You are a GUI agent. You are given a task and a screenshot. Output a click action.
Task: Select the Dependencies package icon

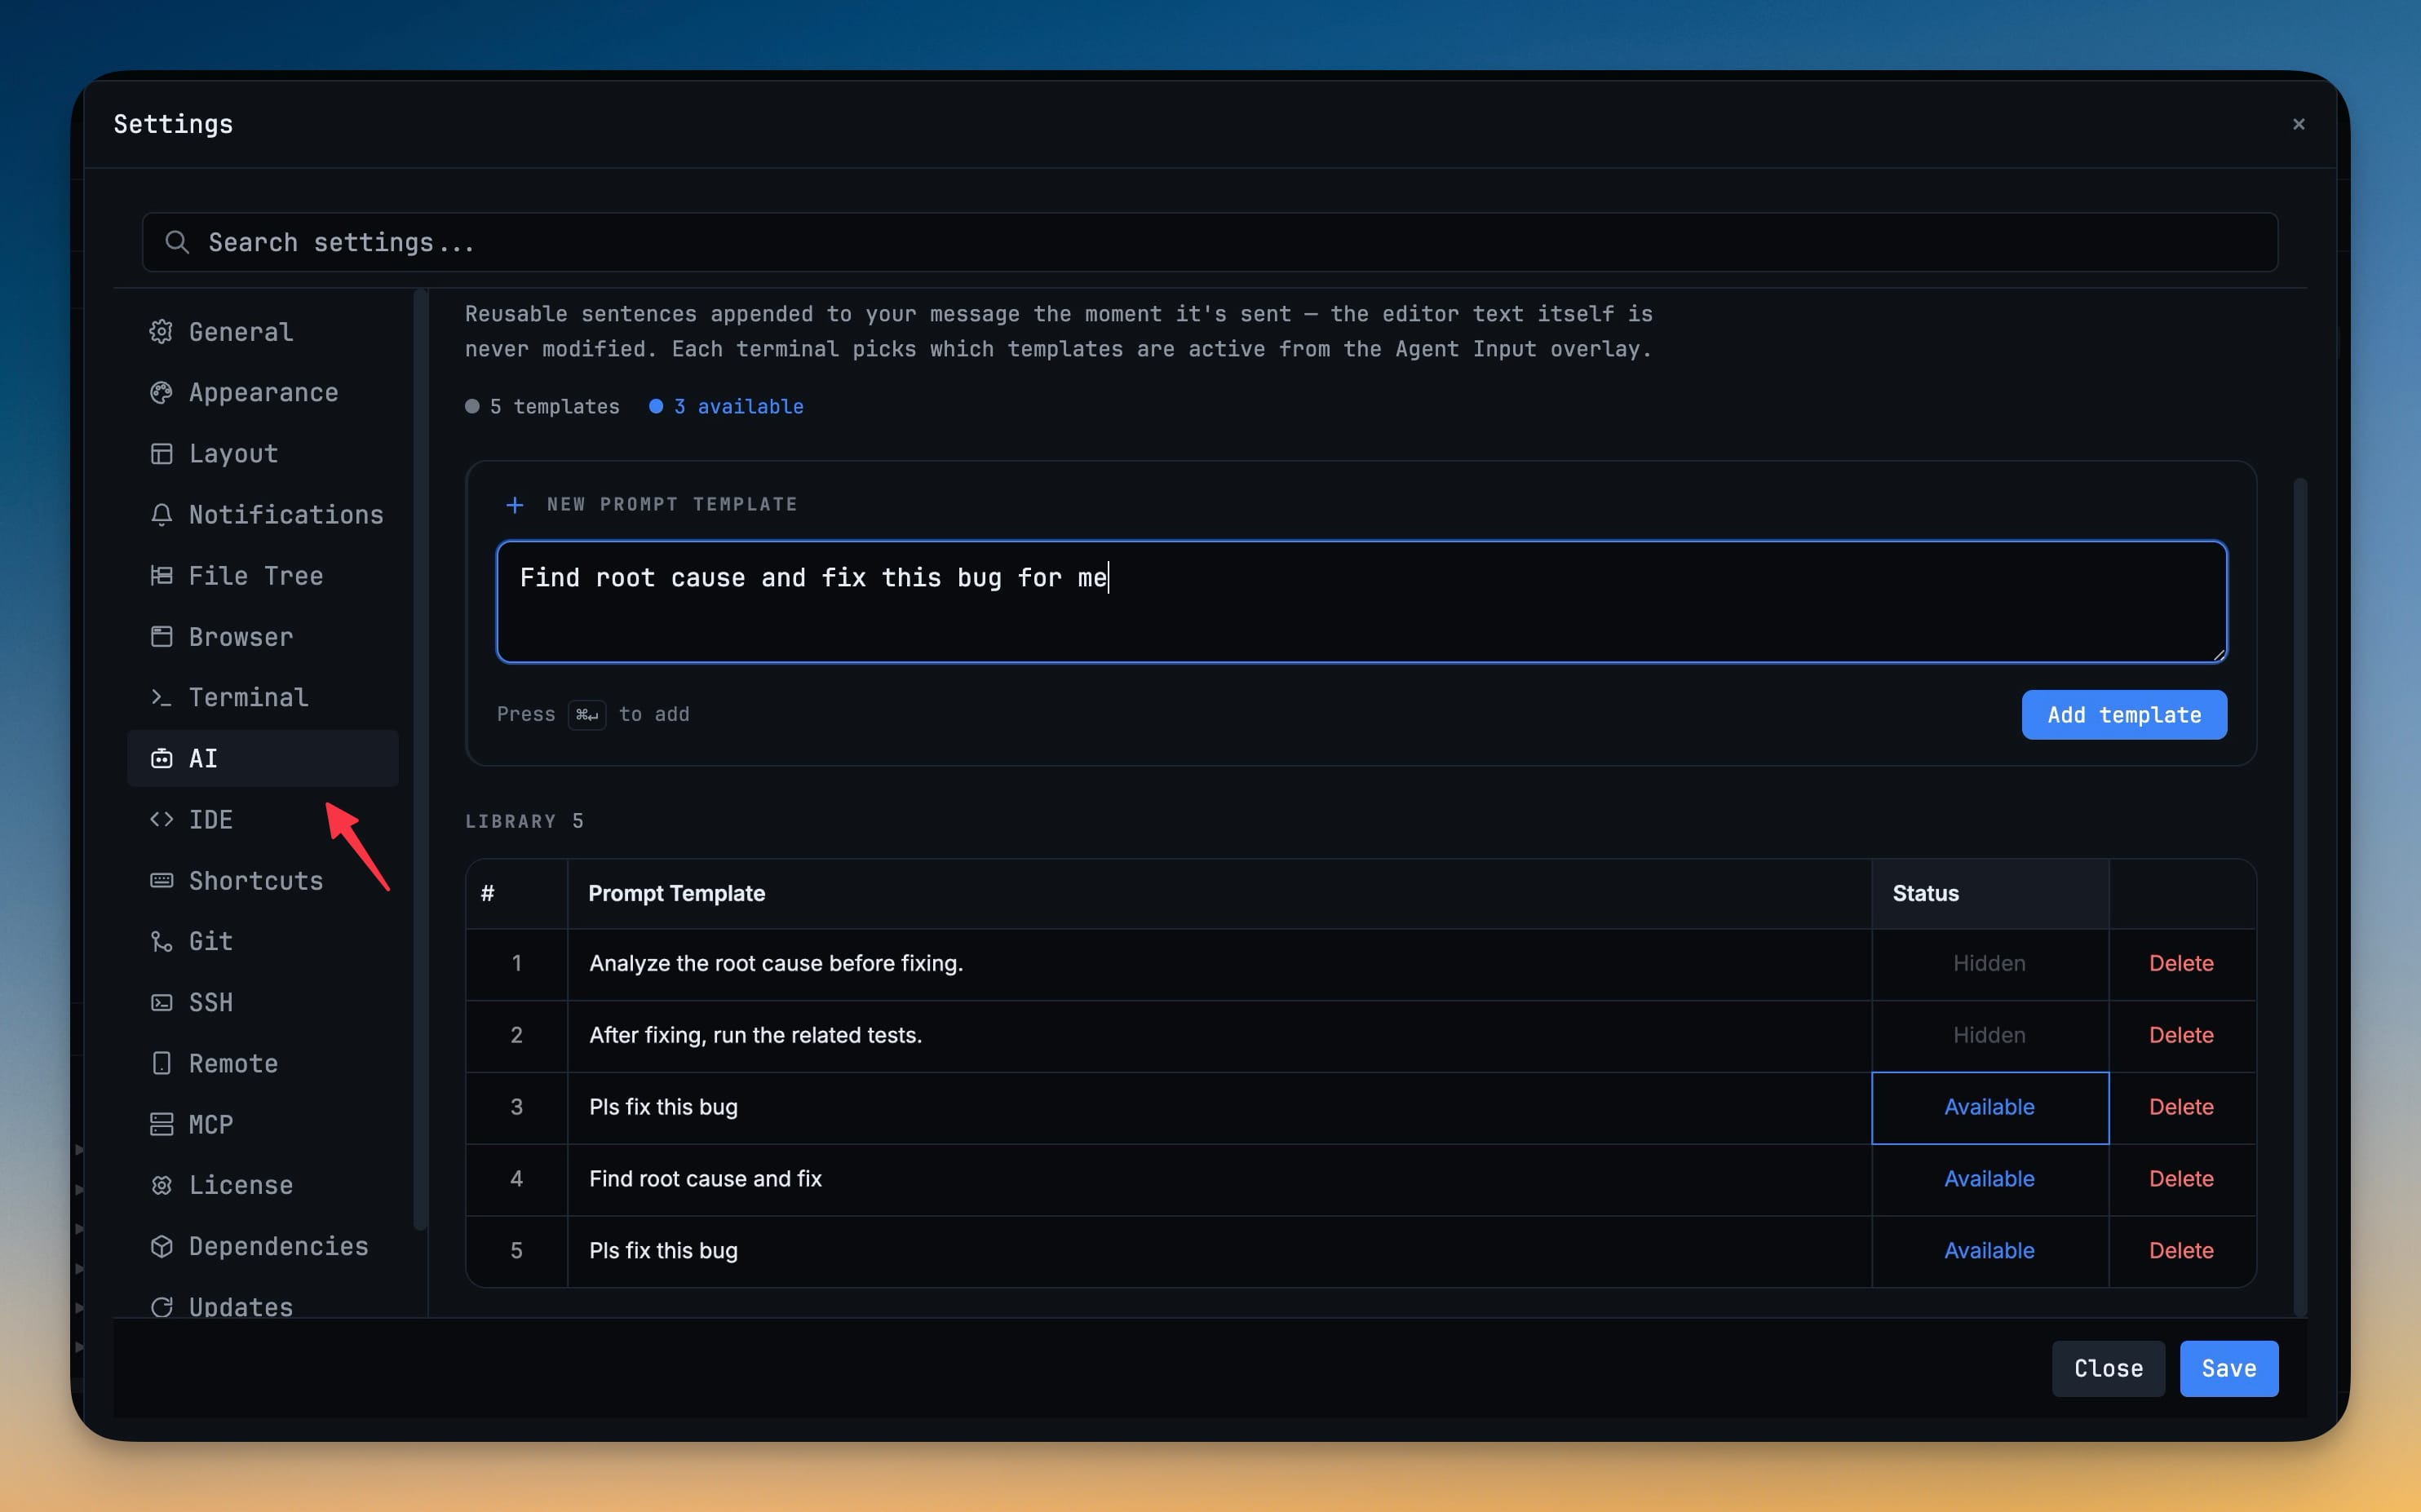pos(161,1247)
